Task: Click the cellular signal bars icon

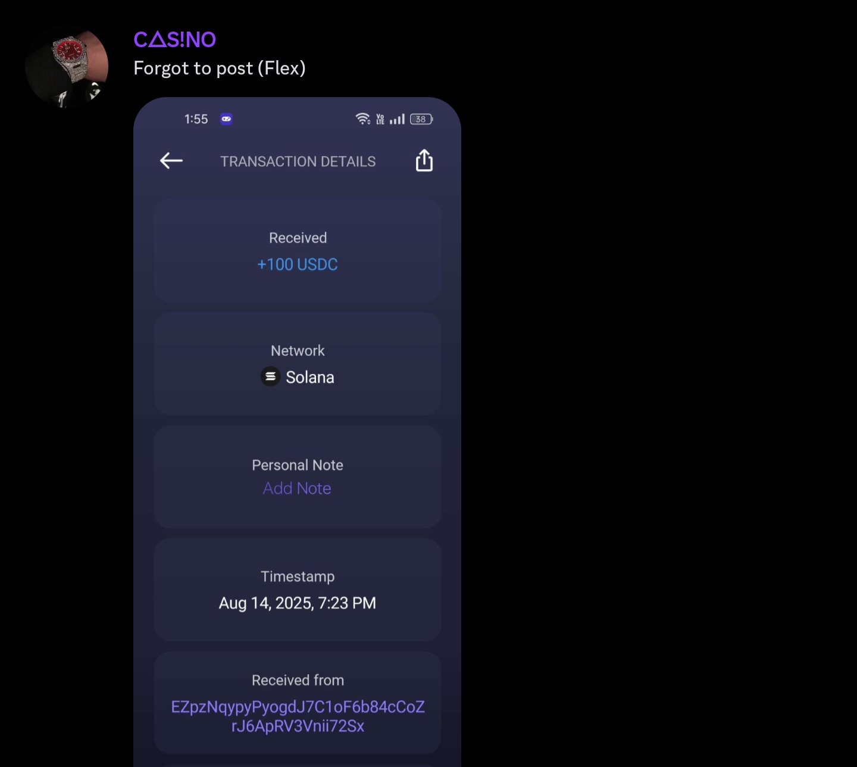Action: [x=397, y=119]
